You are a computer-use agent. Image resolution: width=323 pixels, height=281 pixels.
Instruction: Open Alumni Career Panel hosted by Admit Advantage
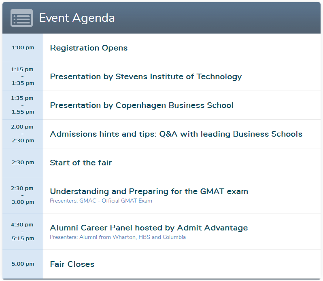click(x=149, y=228)
